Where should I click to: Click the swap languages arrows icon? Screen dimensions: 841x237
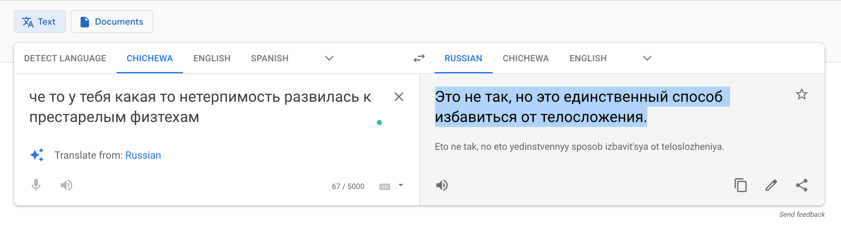pos(419,58)
